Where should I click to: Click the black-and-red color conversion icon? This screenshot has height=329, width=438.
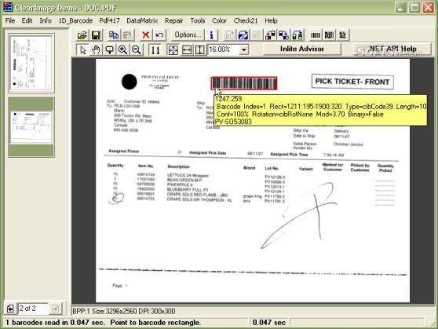[x=270, y=35]
